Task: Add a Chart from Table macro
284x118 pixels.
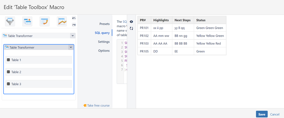Action: pyautogui.click(x=62, y=21)
